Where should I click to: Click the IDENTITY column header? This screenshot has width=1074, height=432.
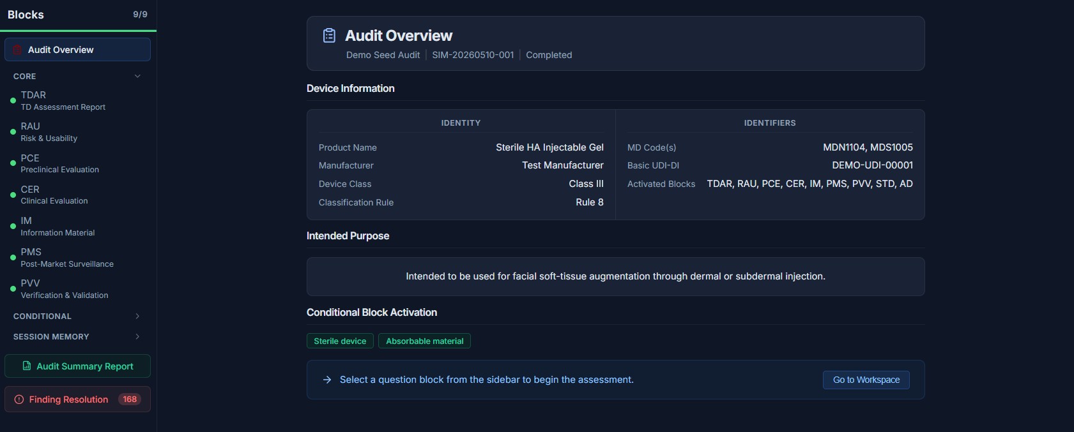click(461, 123)
